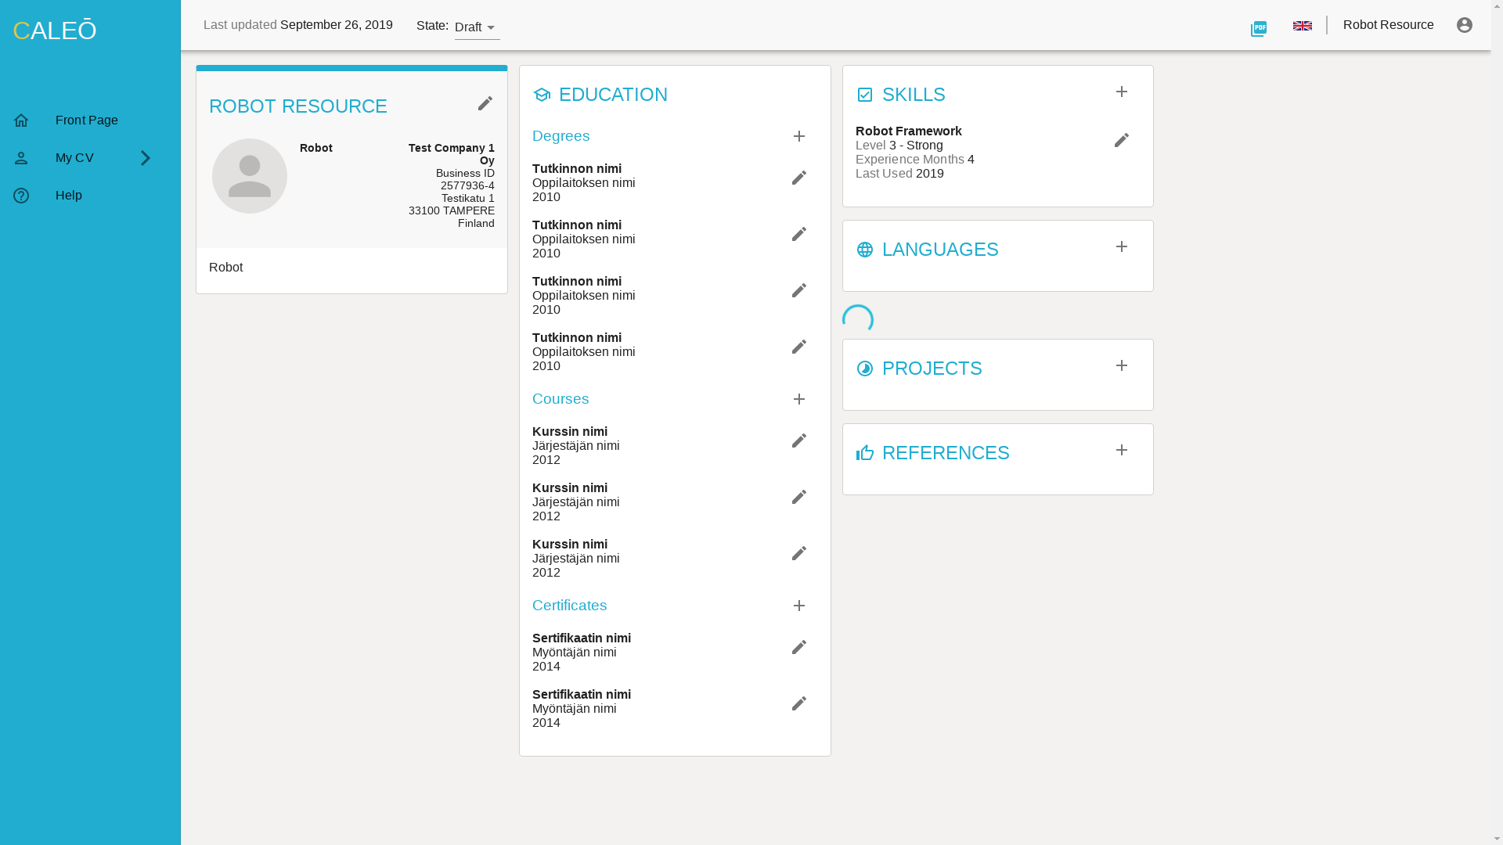1503x845 pixels.
Task: Click the Robot Resource username
Action: (x=1388, y=25)
